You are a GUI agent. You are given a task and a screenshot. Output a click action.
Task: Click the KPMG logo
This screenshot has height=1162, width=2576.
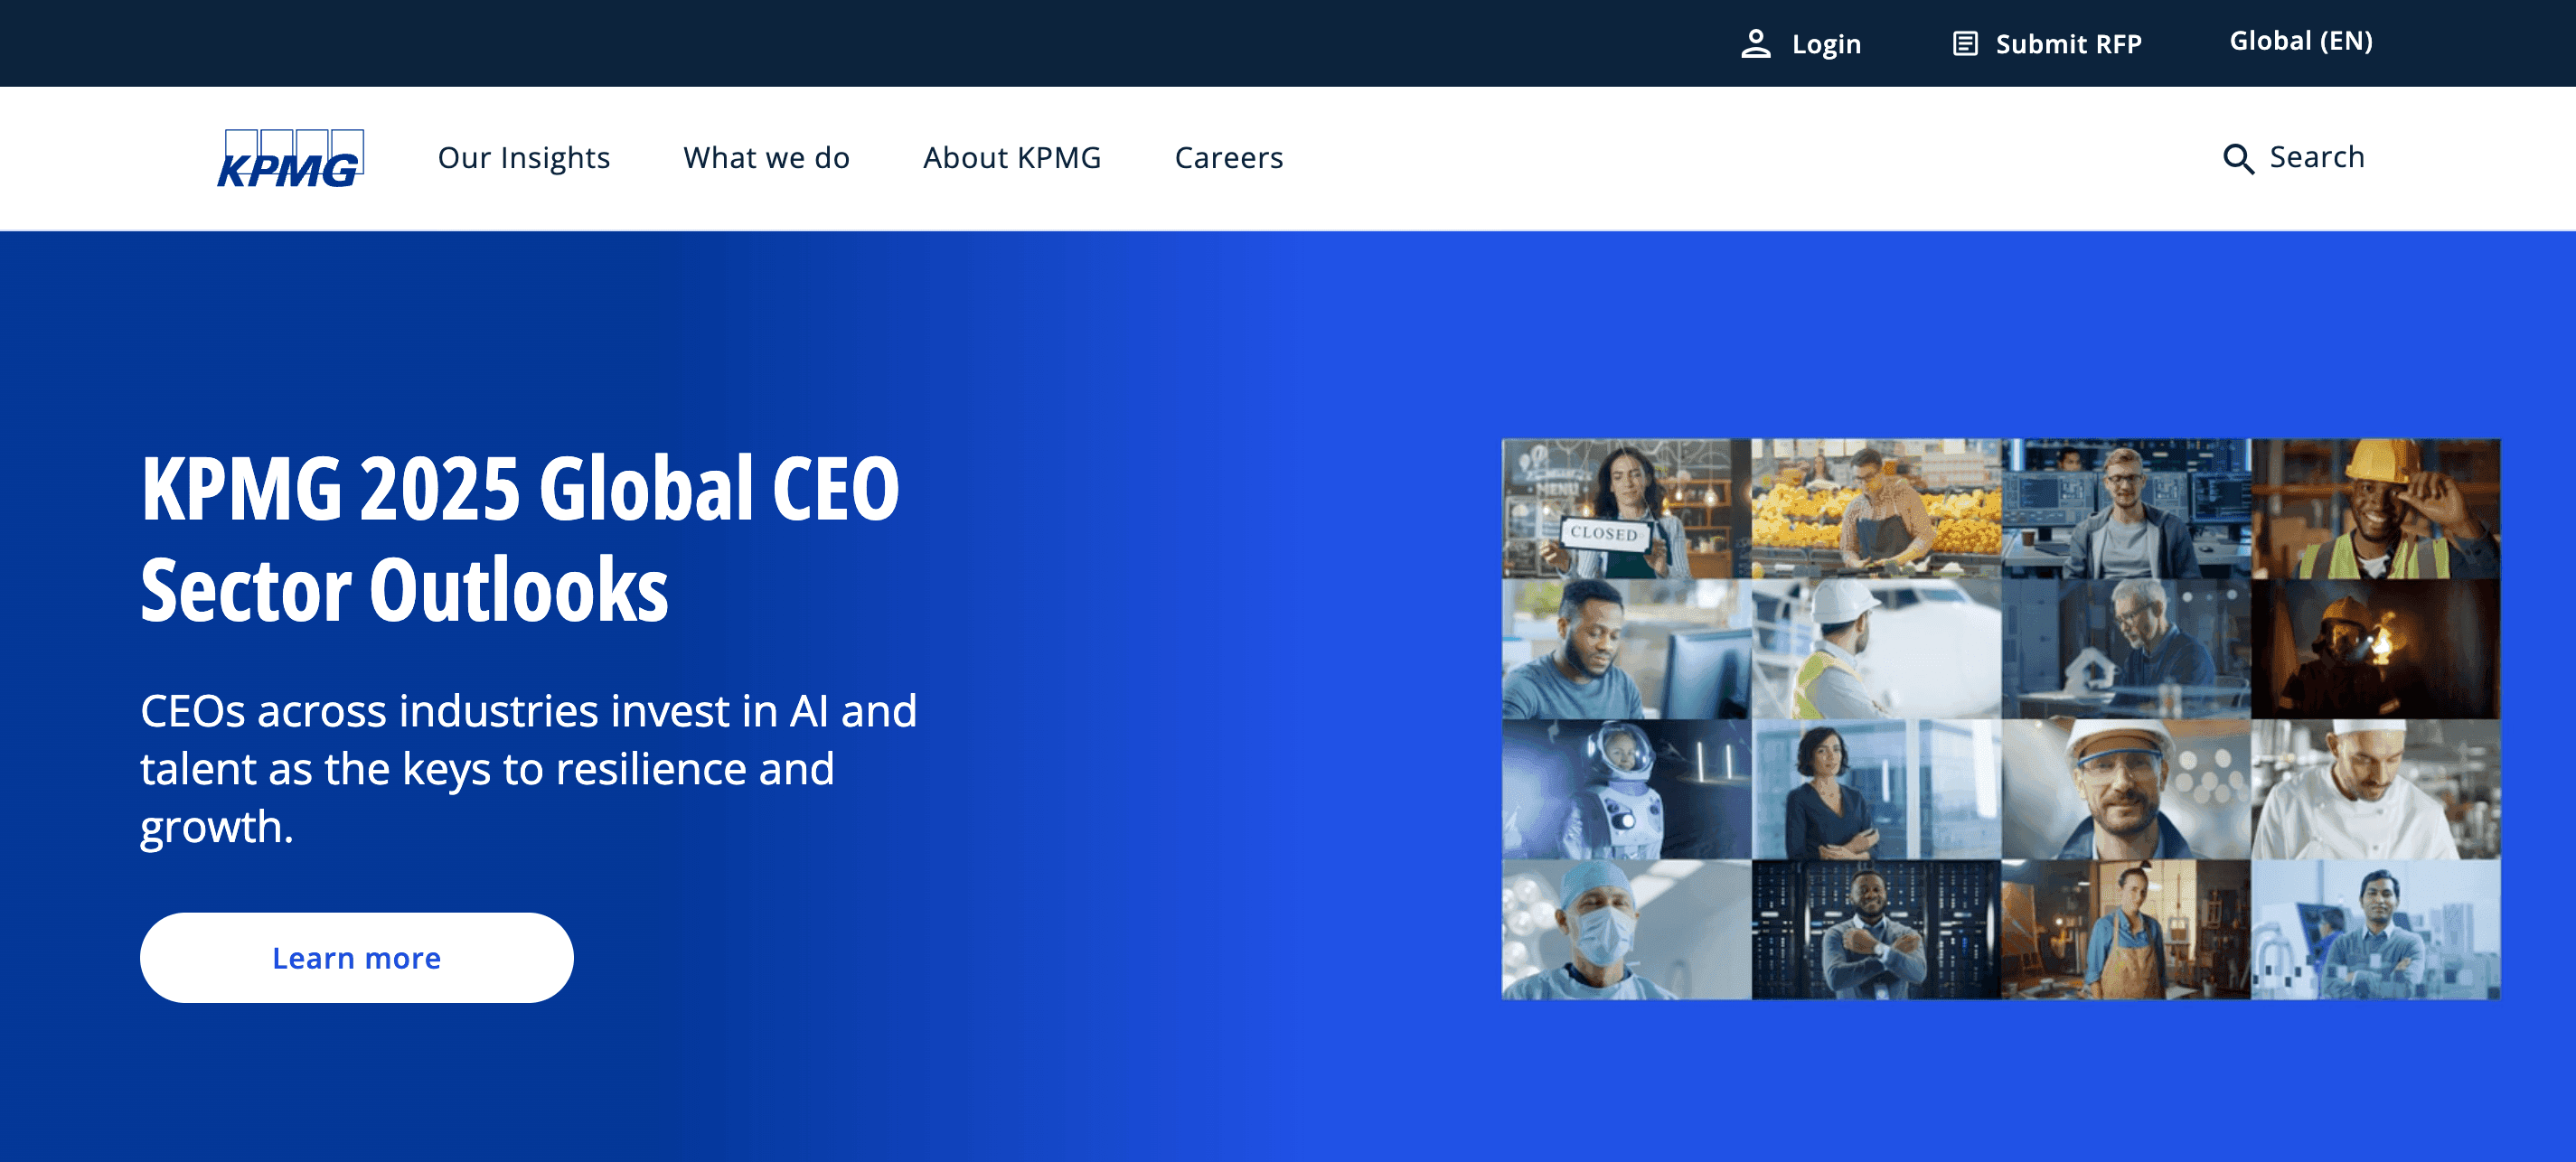tap(290, 158)
